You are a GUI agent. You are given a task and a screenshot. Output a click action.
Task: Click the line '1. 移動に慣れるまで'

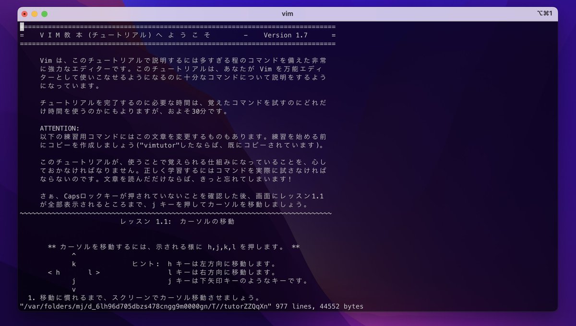click(144, 298)
